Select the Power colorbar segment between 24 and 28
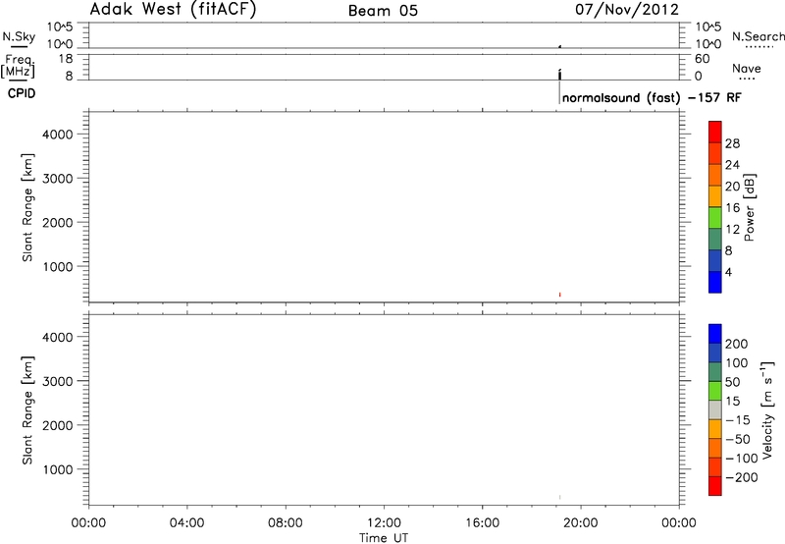The image size is (785, 544). (715, 154)
